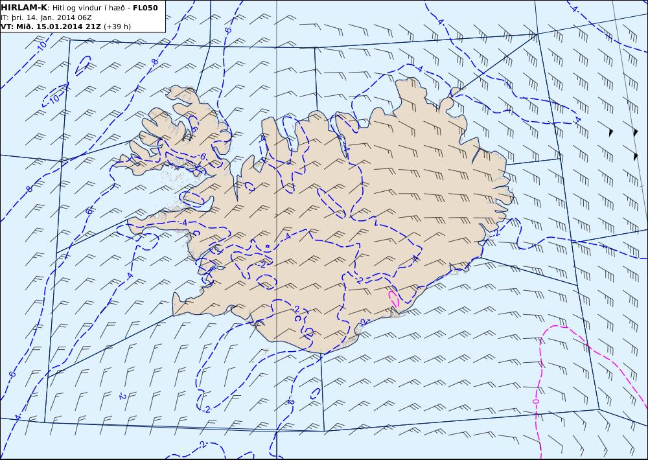Click the initial time line 'IT: þri. 14. Jan. 2014 06Z'
This screenshot has width=648, height=460.
[47, 17]
